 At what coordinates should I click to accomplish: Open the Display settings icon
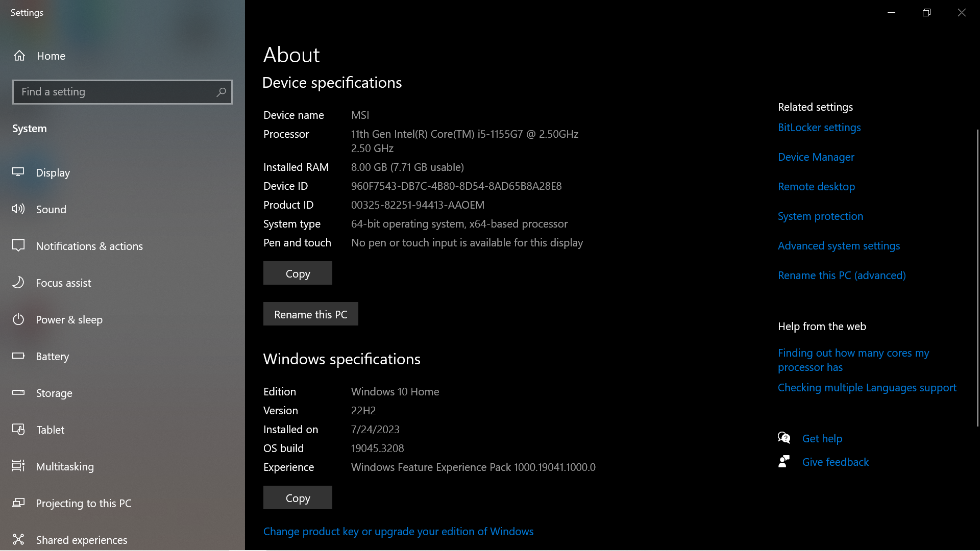click(18, 172)
